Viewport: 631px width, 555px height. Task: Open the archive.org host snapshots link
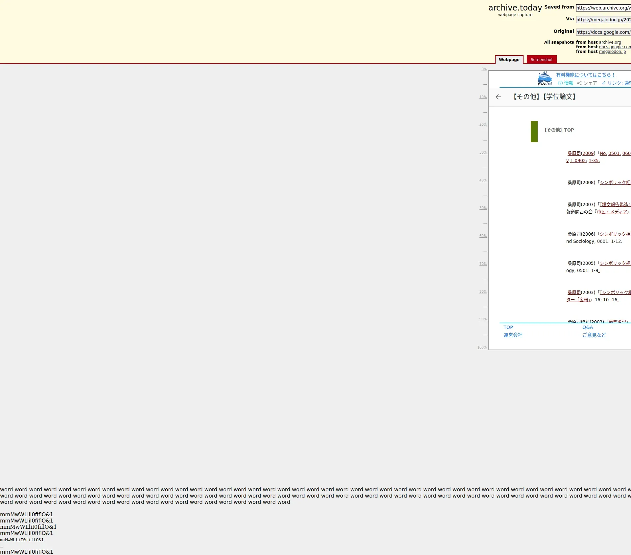610,42
